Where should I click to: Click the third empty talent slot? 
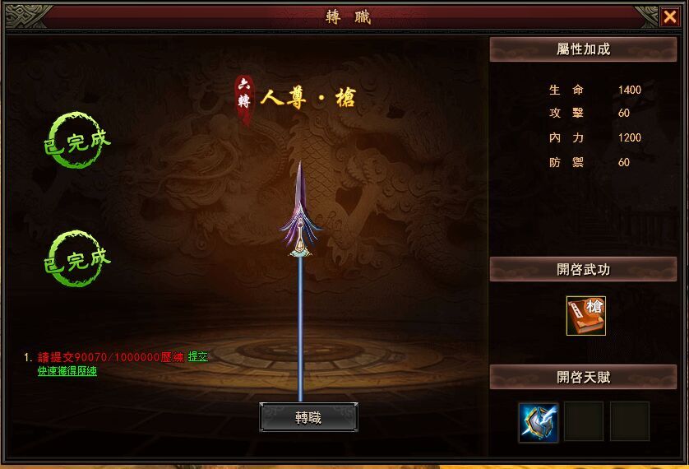click(x=630, y=421)
